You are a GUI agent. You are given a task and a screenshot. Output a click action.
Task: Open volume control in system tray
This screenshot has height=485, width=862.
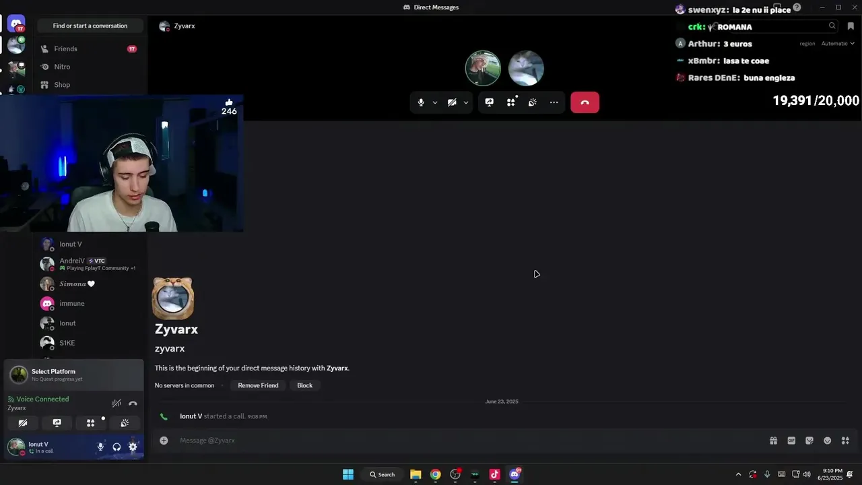click(x=807, y=474)
